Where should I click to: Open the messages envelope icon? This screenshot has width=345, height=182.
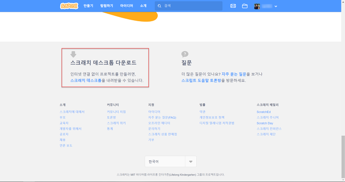coord(233,6)
